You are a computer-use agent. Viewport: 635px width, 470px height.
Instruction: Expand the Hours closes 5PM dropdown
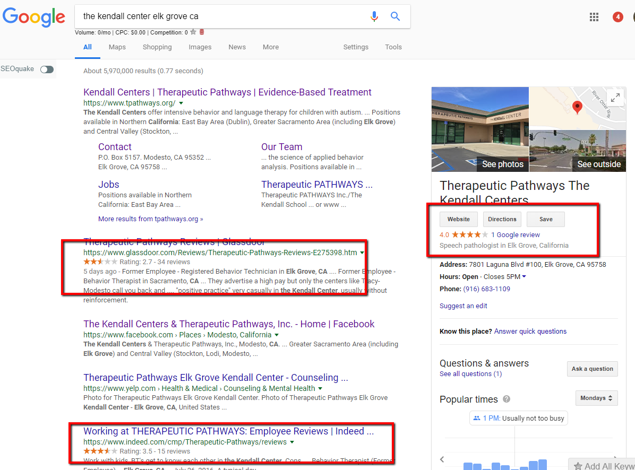pos(524,277)
